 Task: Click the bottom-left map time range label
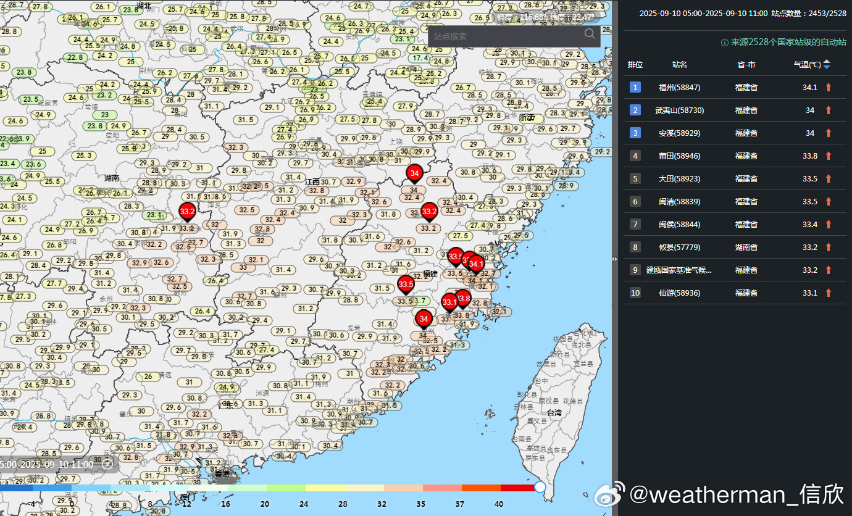pos(48,464)
